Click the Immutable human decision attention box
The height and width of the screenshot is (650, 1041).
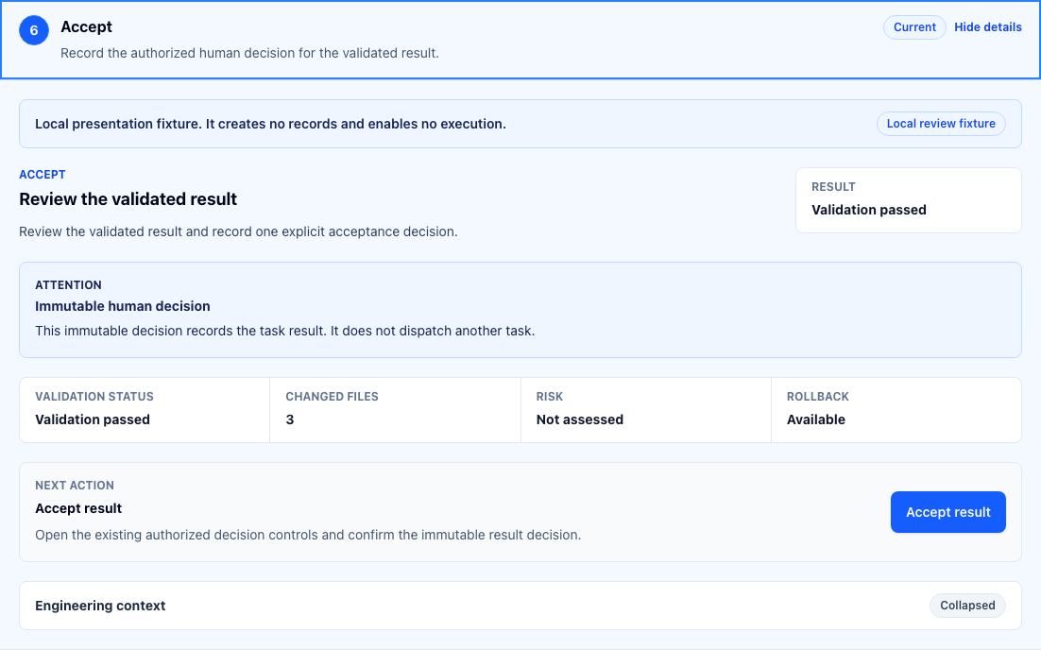click(x=520, y=310)
